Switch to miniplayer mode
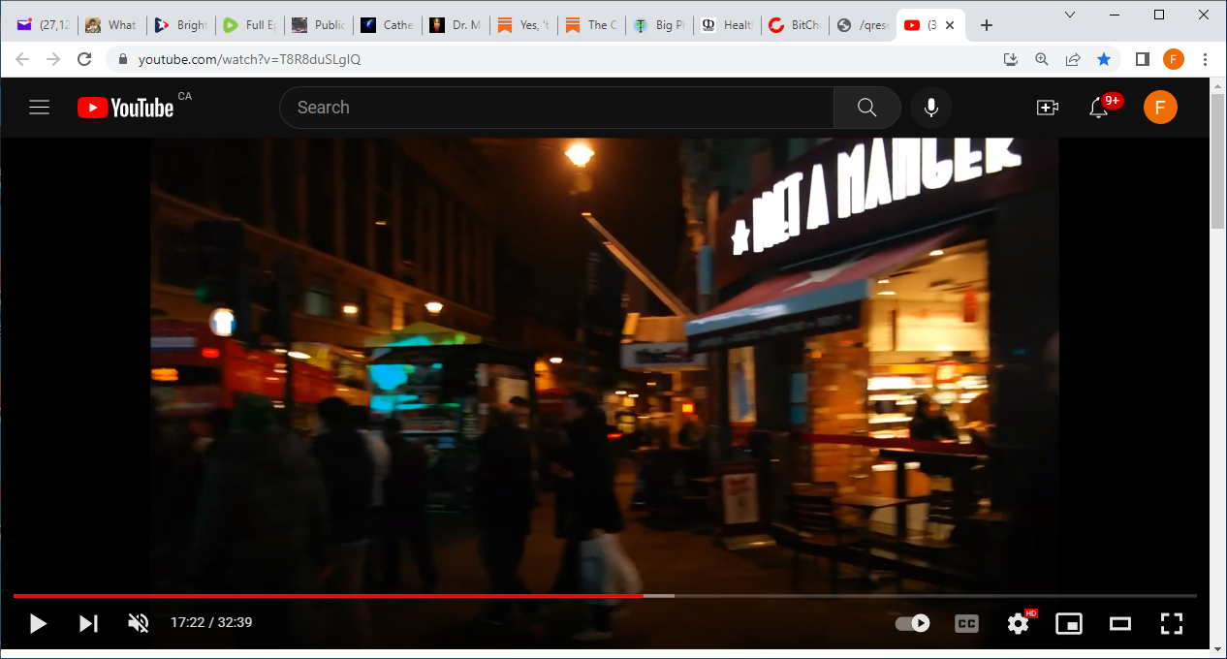Screen dimensions: 1227x659 click(x=1069, y=623)
